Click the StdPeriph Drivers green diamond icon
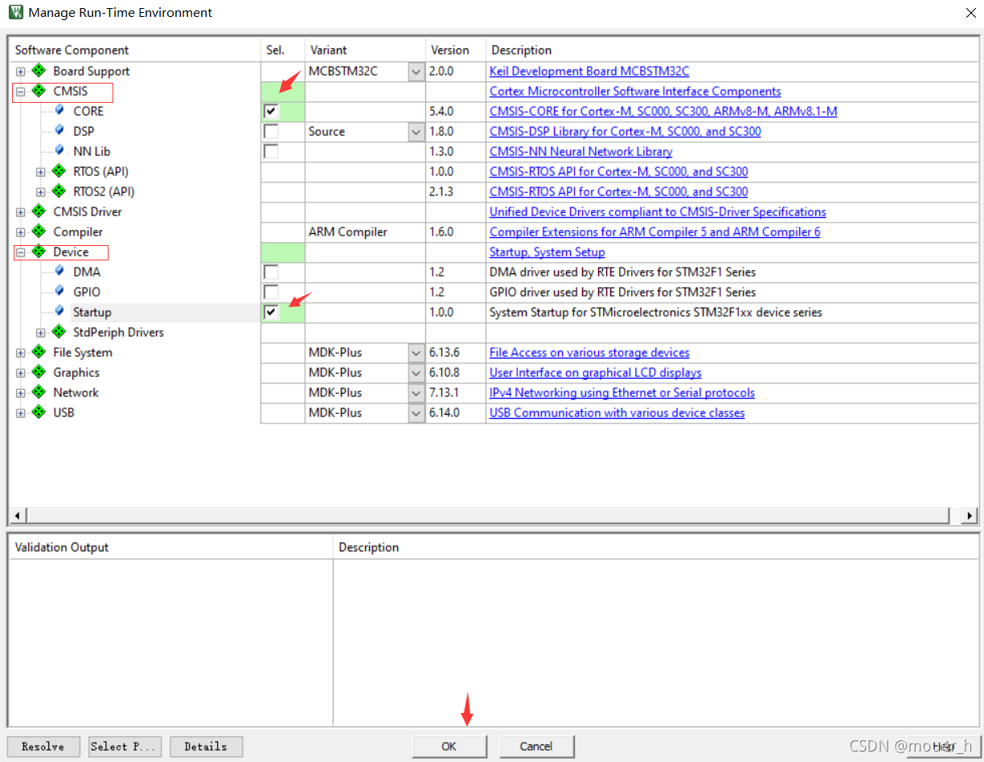This screenshot has width=984, height=762. (59, 332)
